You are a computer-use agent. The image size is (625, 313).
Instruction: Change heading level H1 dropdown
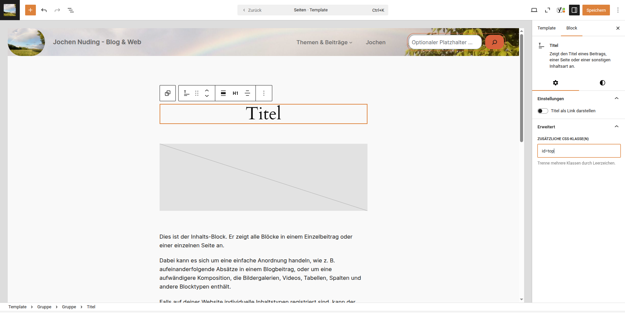pyautogui.click(x=235, y=93)
